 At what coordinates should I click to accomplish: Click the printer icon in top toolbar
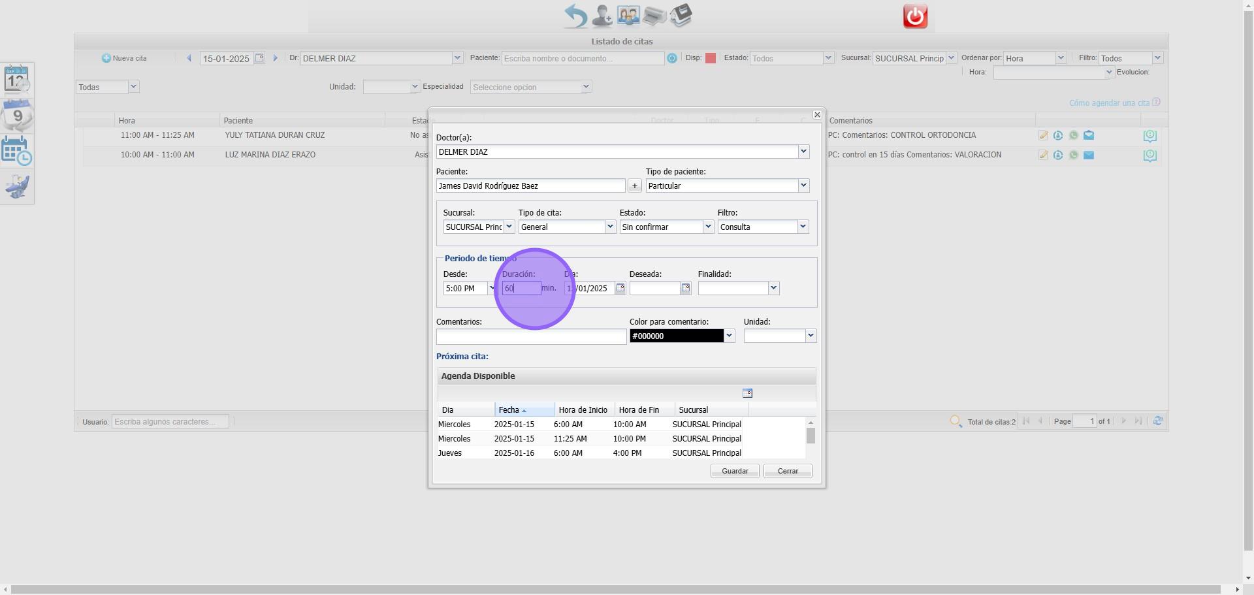654,16
